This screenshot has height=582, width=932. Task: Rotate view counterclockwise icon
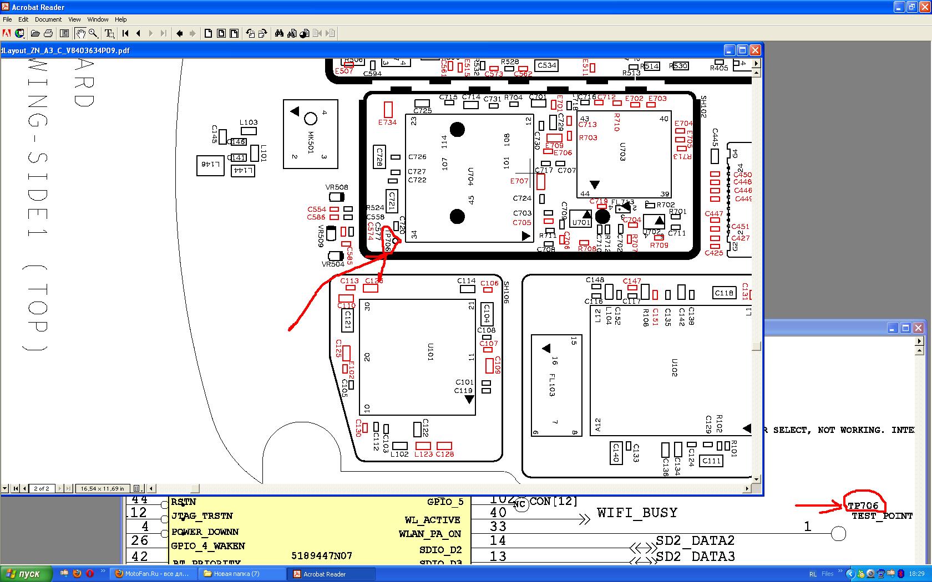tap(250, 33)
